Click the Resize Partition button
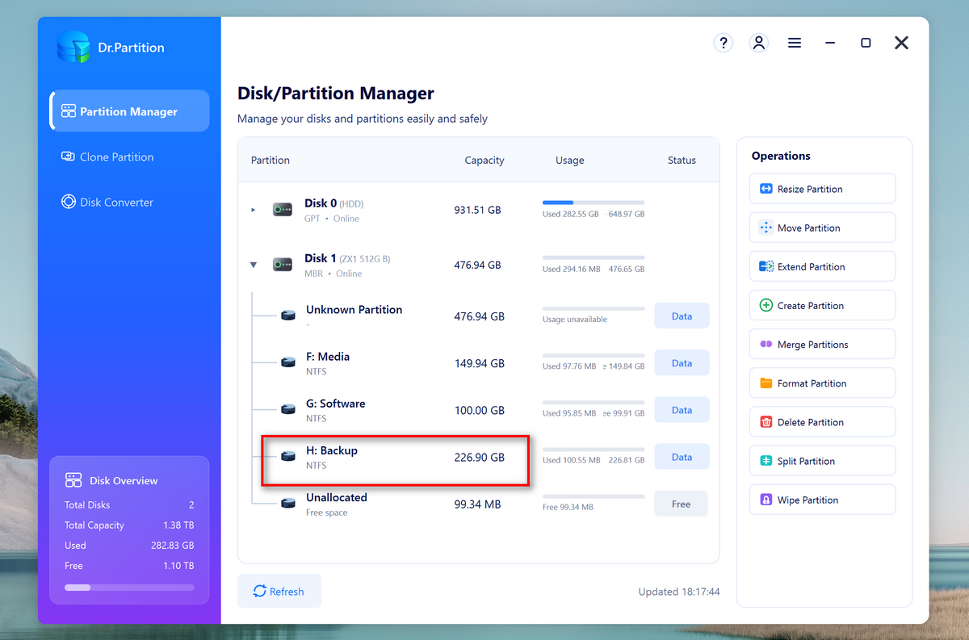 coord(823,189)
